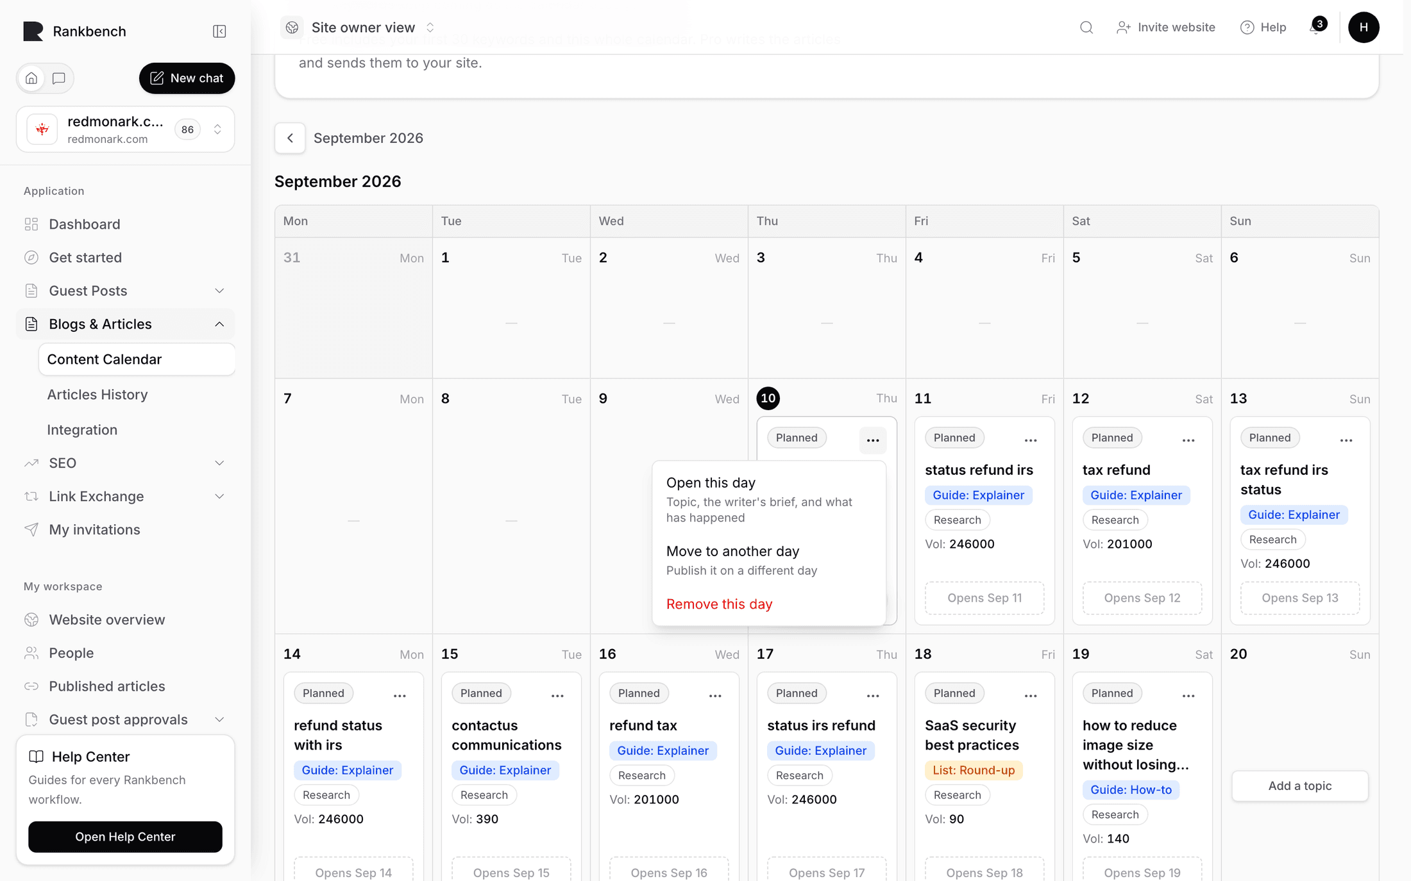Viewport: 1411px width, 881px height.
Task: Open three-dot menu on contactus communications card
Action: 557,695
